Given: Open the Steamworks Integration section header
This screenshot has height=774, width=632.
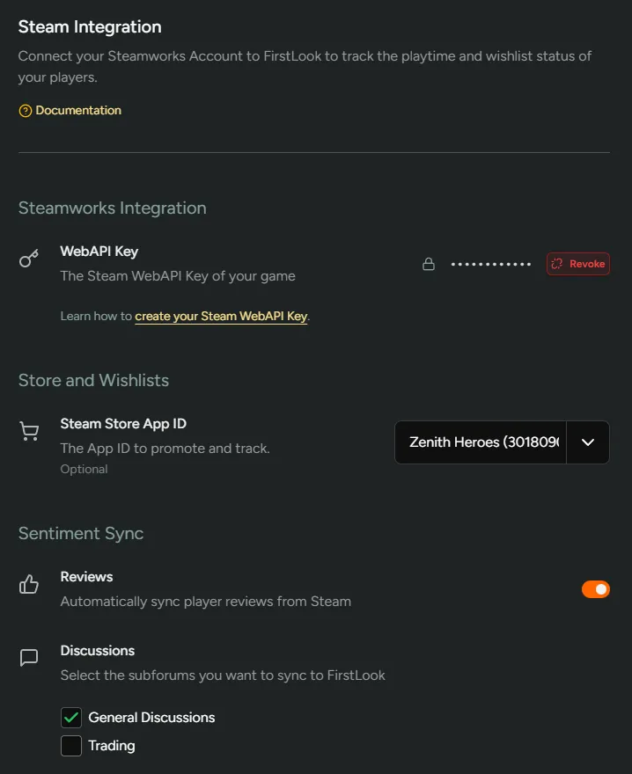Looking at the screenshot, I should click(112, 208).
